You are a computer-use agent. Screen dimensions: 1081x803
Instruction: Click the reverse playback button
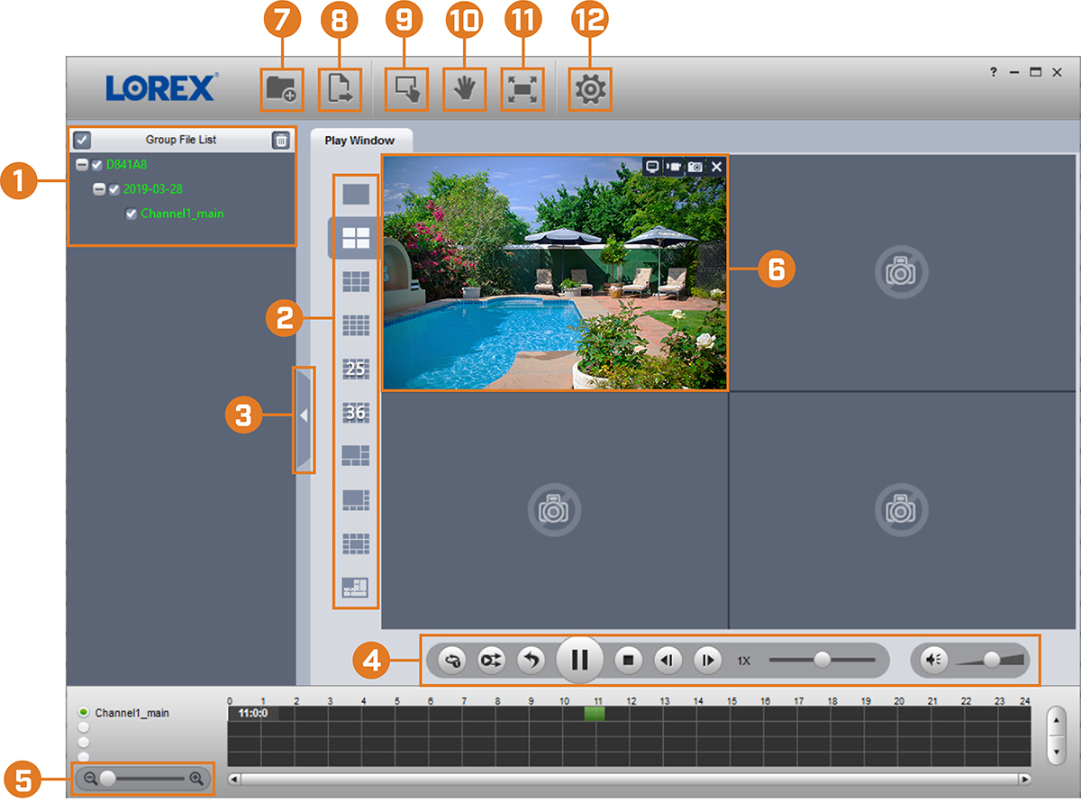(x=531, y=661)
